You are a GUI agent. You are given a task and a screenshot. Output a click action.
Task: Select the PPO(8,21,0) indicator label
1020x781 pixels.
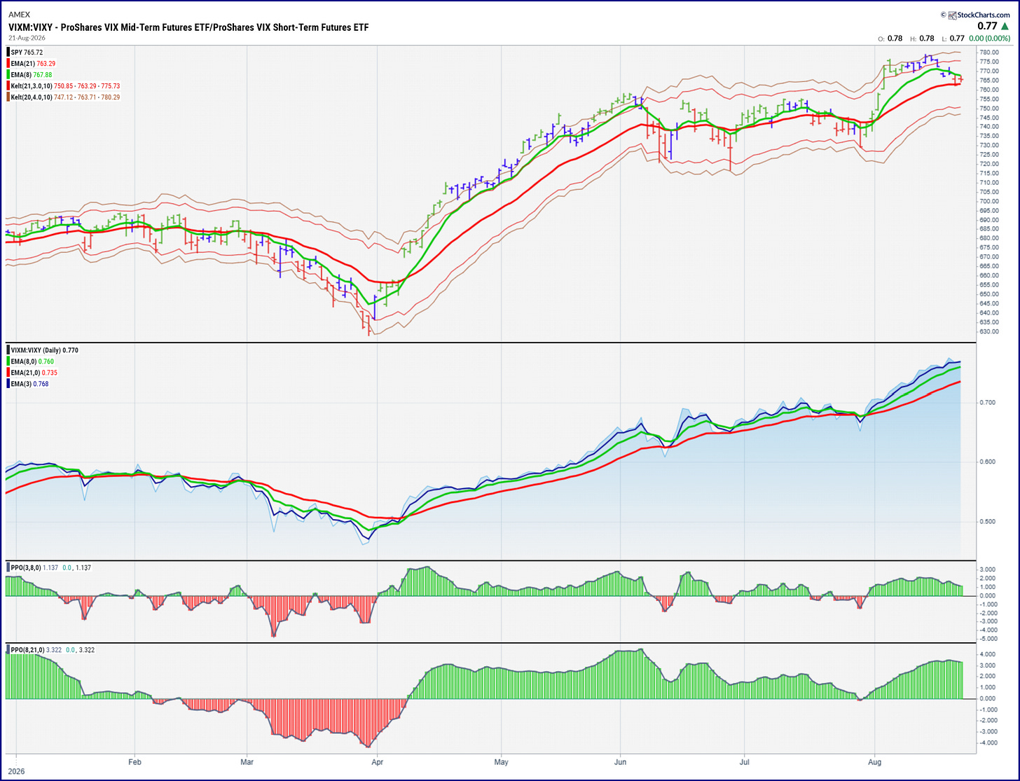27,650
